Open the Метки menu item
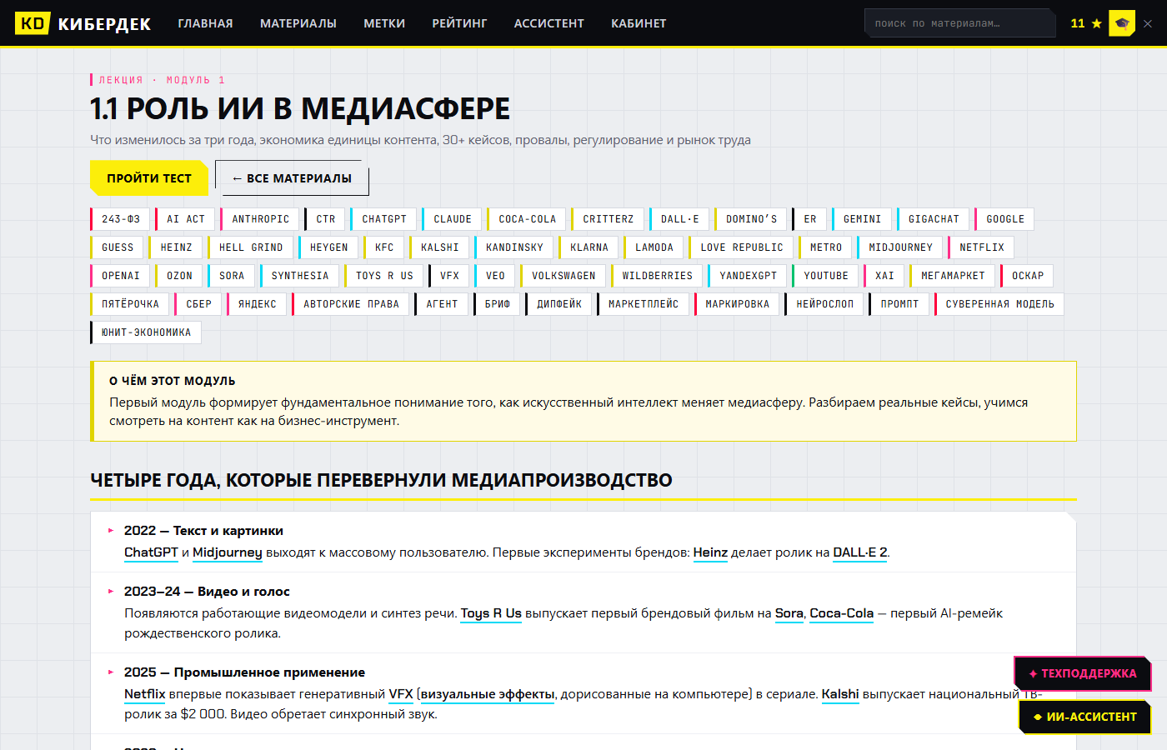Screen dimensions: 1167x750 (x=384, y=23)
